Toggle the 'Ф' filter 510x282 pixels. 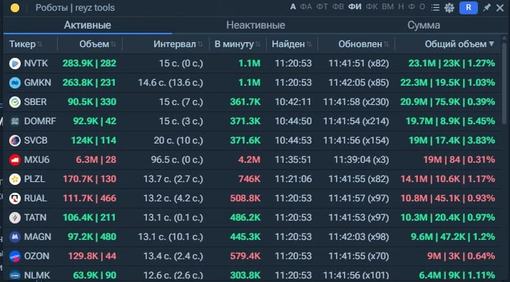pyautogui.click(x=412, y=7)
